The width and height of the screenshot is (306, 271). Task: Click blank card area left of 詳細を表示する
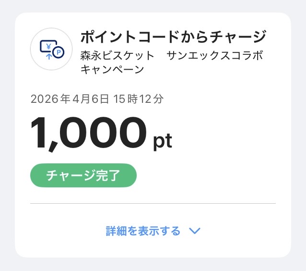[58, 231]
